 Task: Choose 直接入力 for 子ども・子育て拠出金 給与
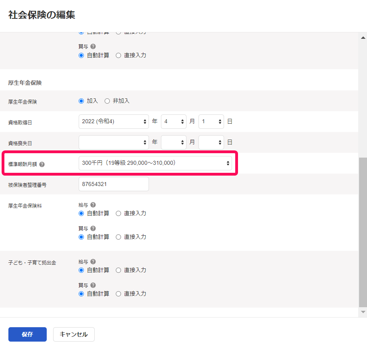pos(119,270)
